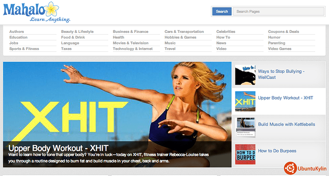
Task: Select the Language category link
Action: (70, 43)
